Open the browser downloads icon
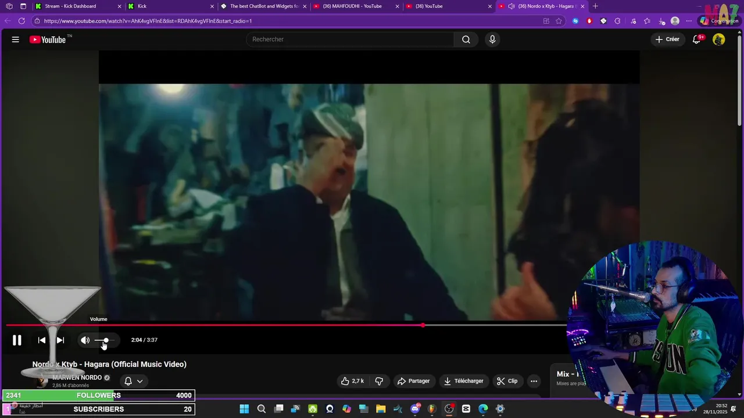The height and width of the screenshot is (418, 744). [661, 21]
